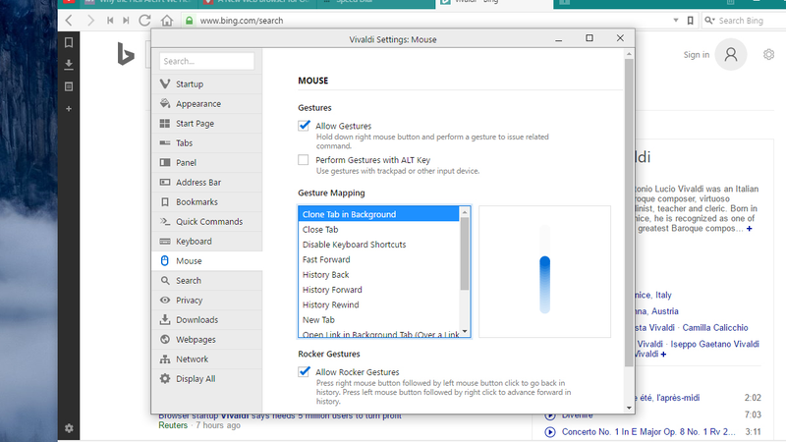The image size is (786, 442).
Task: Go to the Home page icon
Action: point(167,21)
